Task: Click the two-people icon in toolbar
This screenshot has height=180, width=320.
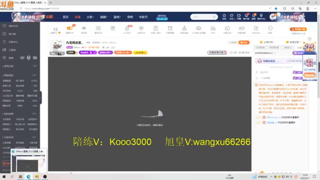Action: pos(213,28)
